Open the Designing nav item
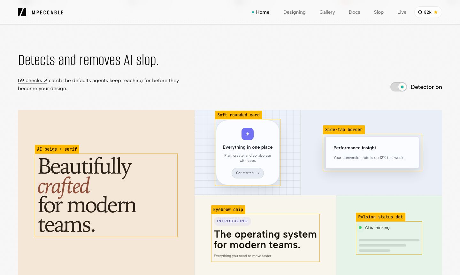The image size is (460, 275). coord(294,12)
